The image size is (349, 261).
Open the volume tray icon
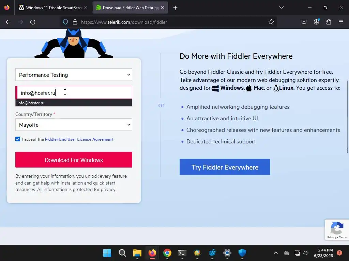point(305,253)
